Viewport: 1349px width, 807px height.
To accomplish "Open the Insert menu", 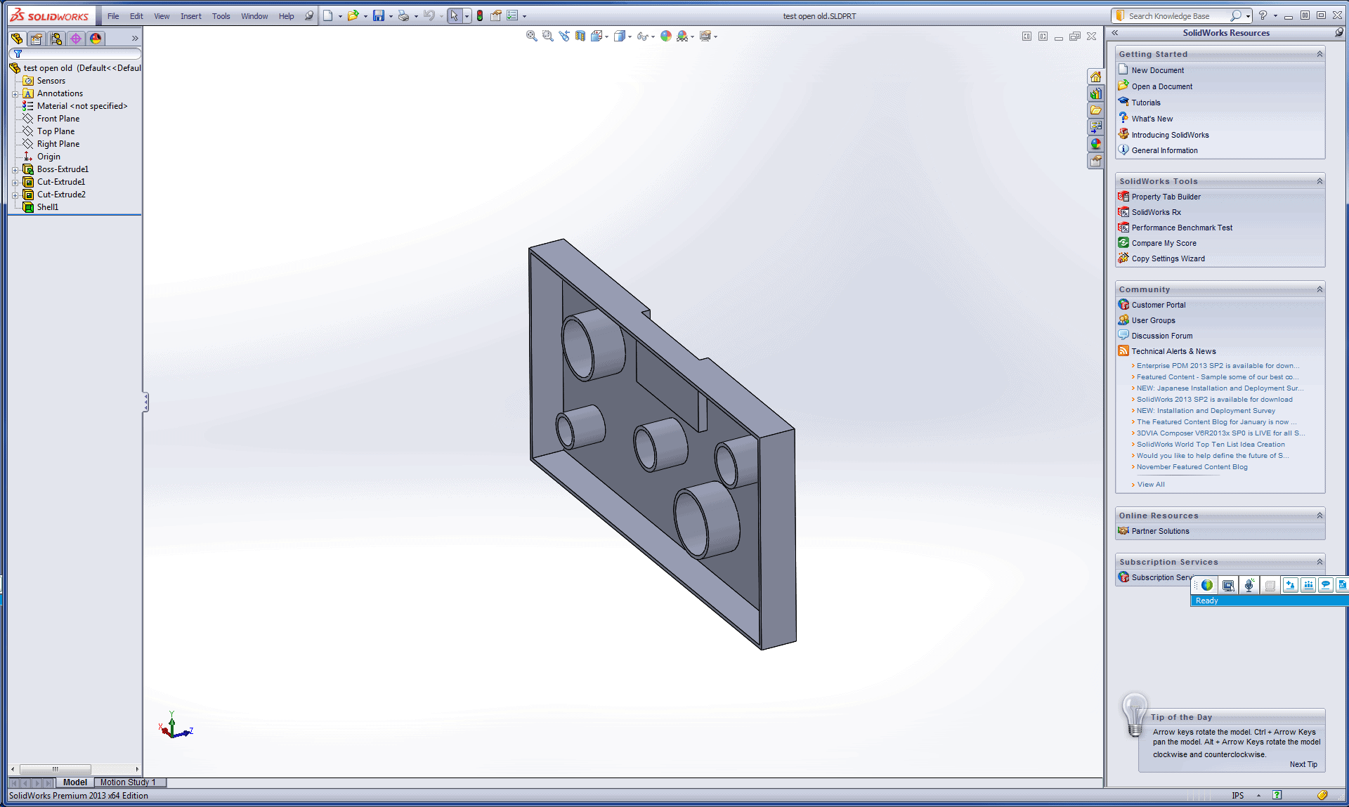I will click(x=190, y=16).
